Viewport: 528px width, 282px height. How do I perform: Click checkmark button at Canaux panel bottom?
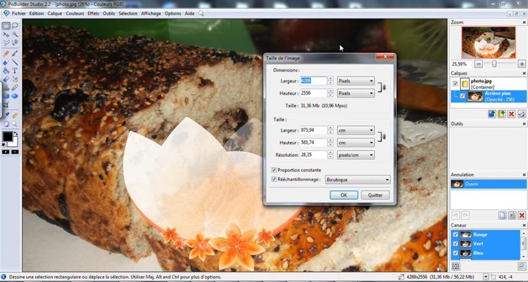522,266
